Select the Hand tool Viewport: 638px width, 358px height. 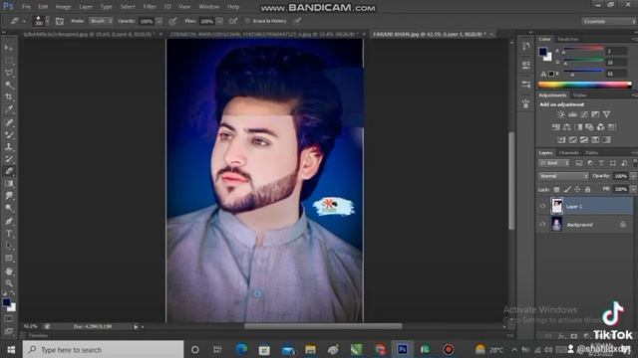click(9, 271)
